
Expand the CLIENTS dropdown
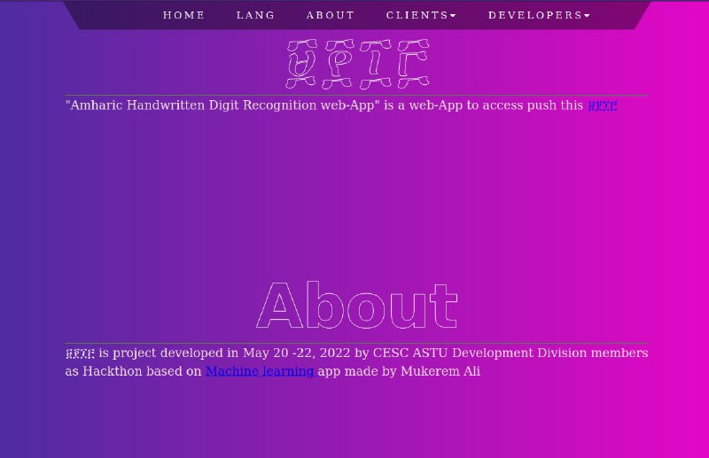click(x=421, y=15)
